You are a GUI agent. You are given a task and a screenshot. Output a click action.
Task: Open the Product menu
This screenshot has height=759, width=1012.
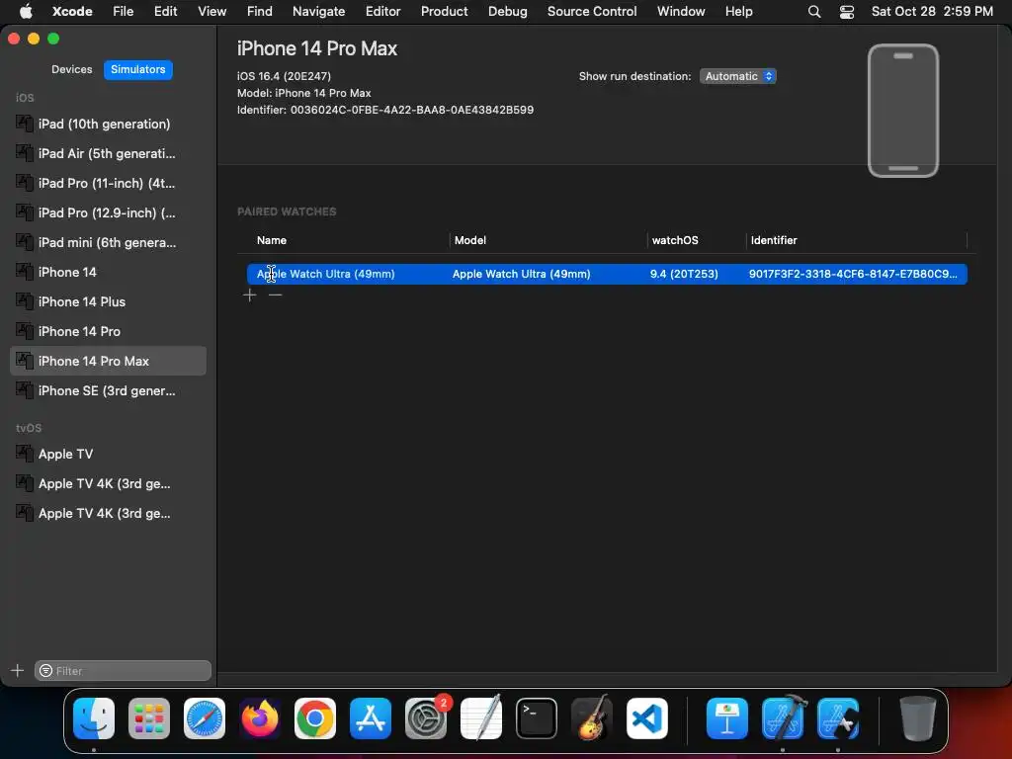444,12
